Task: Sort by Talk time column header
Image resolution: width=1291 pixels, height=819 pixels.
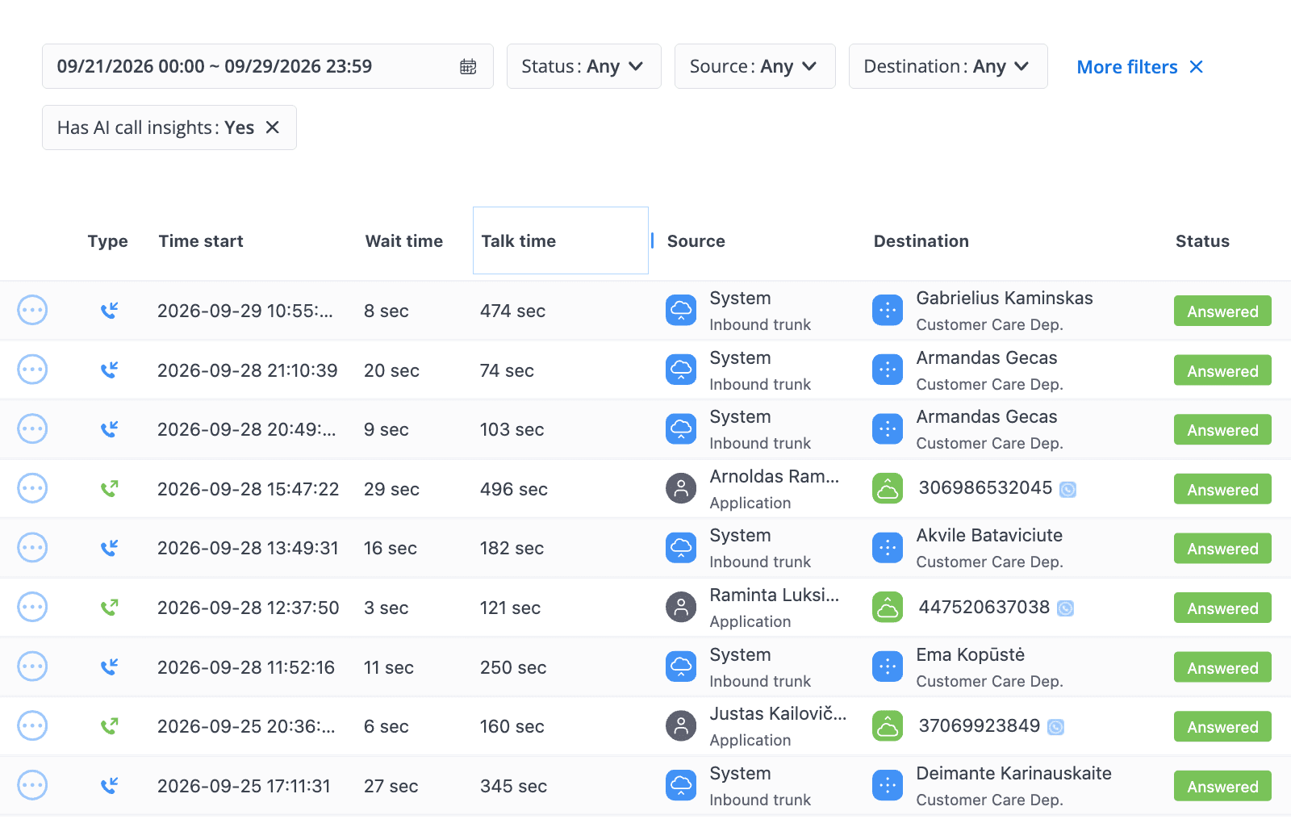Action: [518, 241]
